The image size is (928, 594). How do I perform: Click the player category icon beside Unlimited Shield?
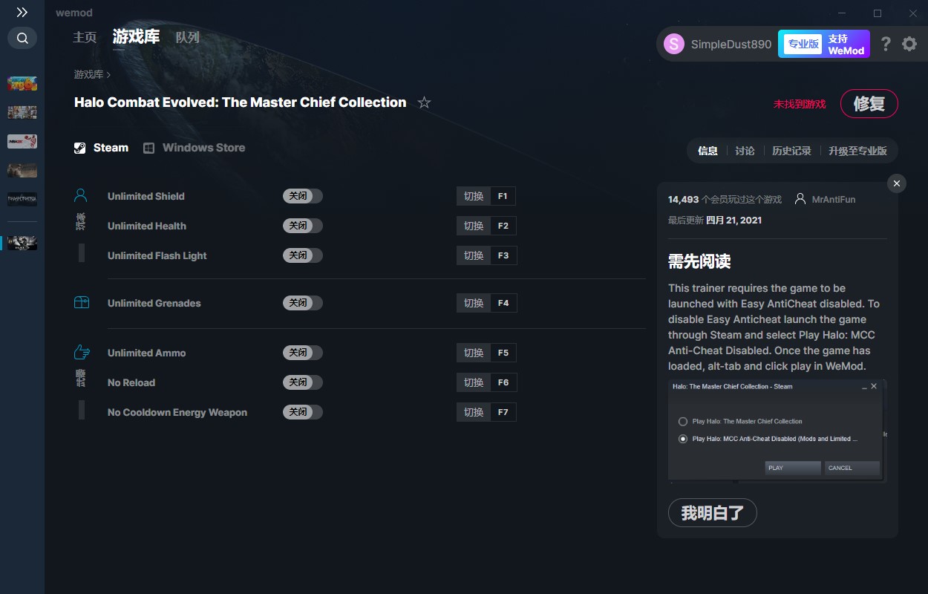(81, 196)
